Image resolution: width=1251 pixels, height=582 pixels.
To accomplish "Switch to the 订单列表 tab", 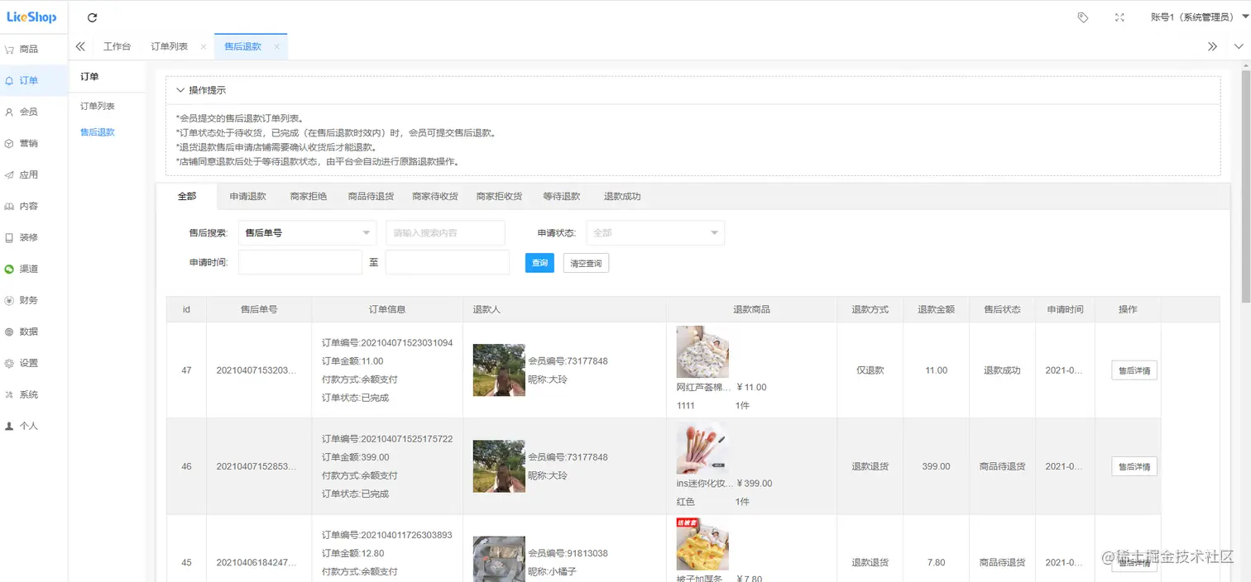I will click(x=169, y=46).
